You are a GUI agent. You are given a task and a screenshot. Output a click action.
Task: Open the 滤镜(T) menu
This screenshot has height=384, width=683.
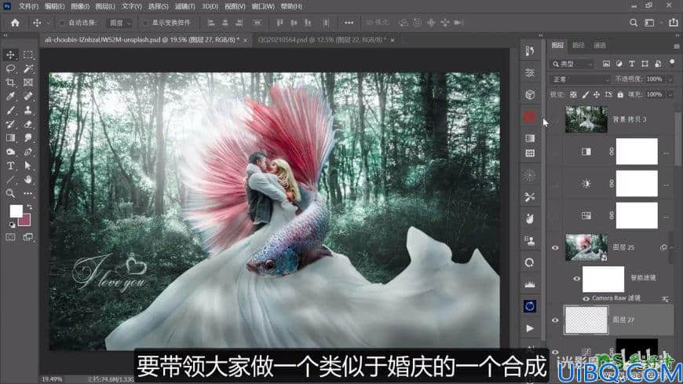184,6
